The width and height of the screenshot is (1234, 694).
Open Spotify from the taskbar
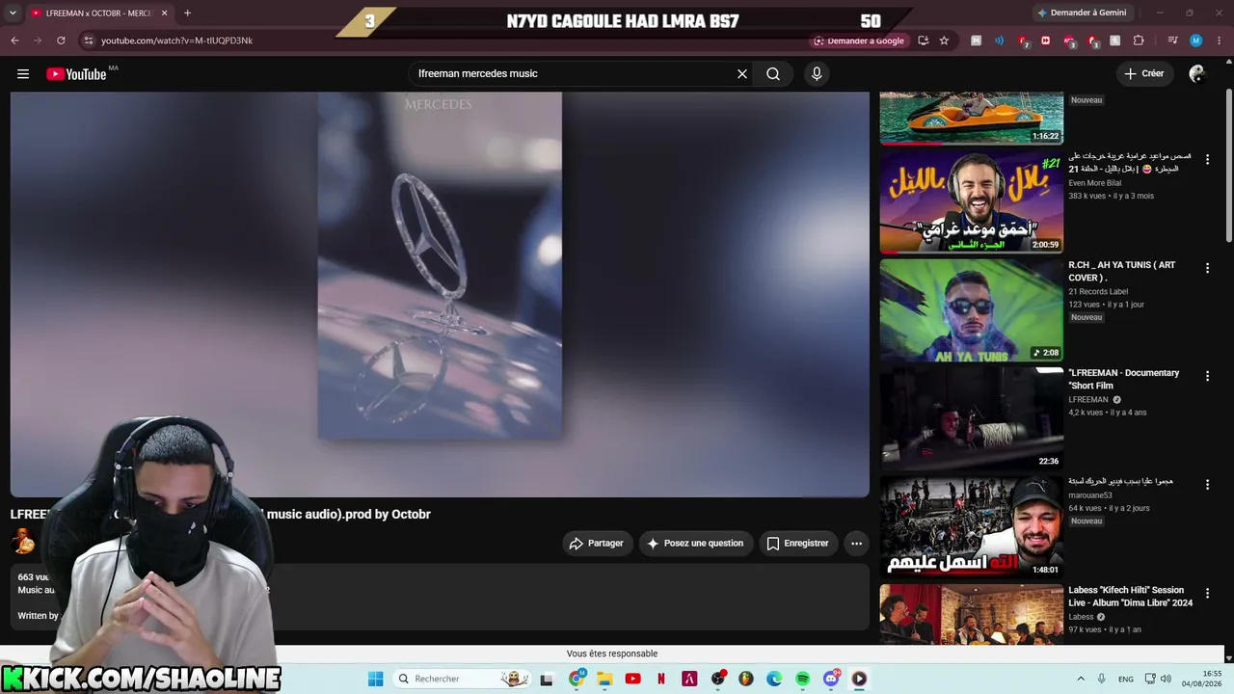pyautogui.click(x=803, y=679)
